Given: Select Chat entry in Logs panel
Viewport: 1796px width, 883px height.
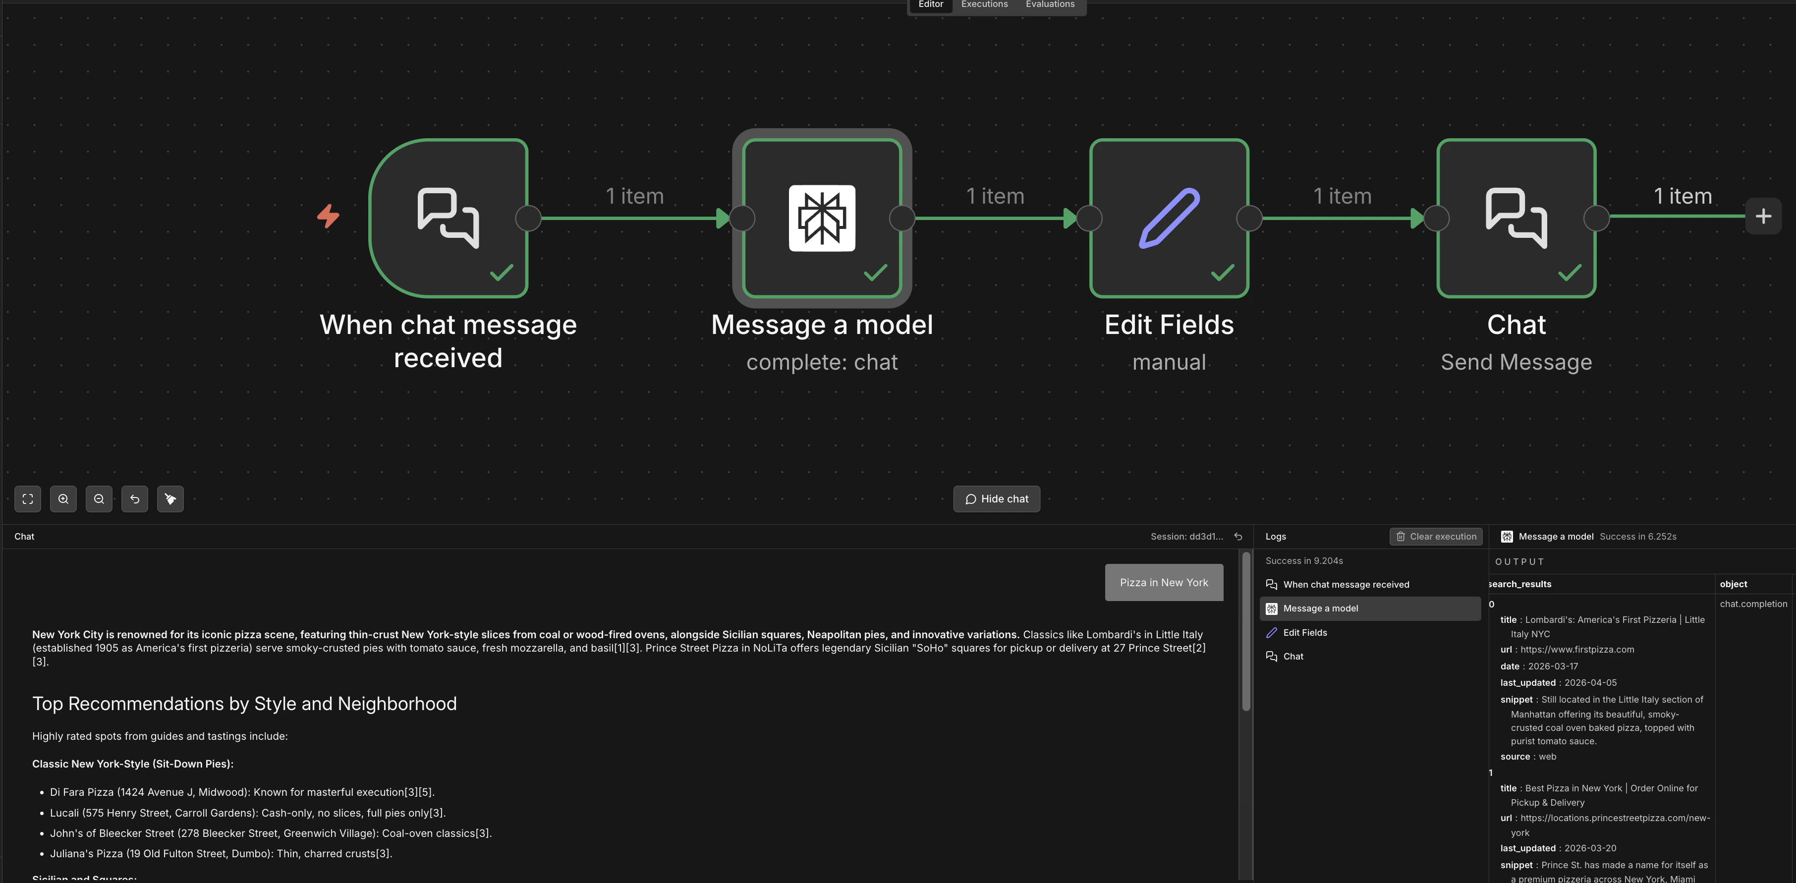Looking at the screenshot, I should coord(1293,656).
